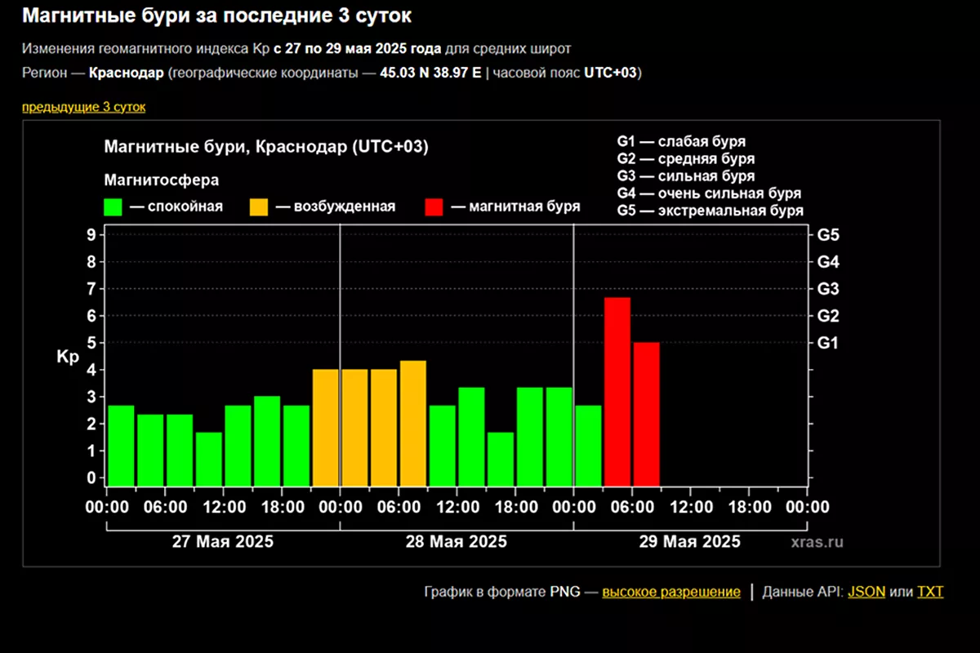The width and height of the screenshot is (980, 653).
Task: Open the TXT API data link
Action: coord(929,592)
